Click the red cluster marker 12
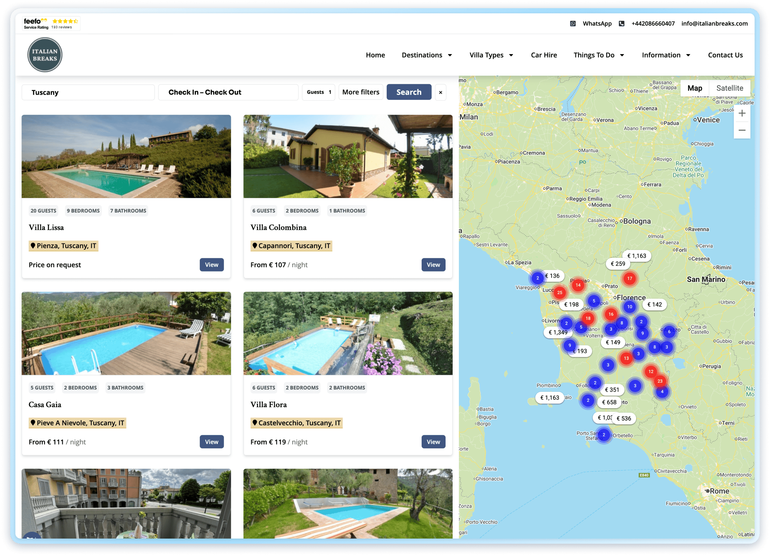Image resolution: width=770 pixels, height=556 pixels. 651,371
